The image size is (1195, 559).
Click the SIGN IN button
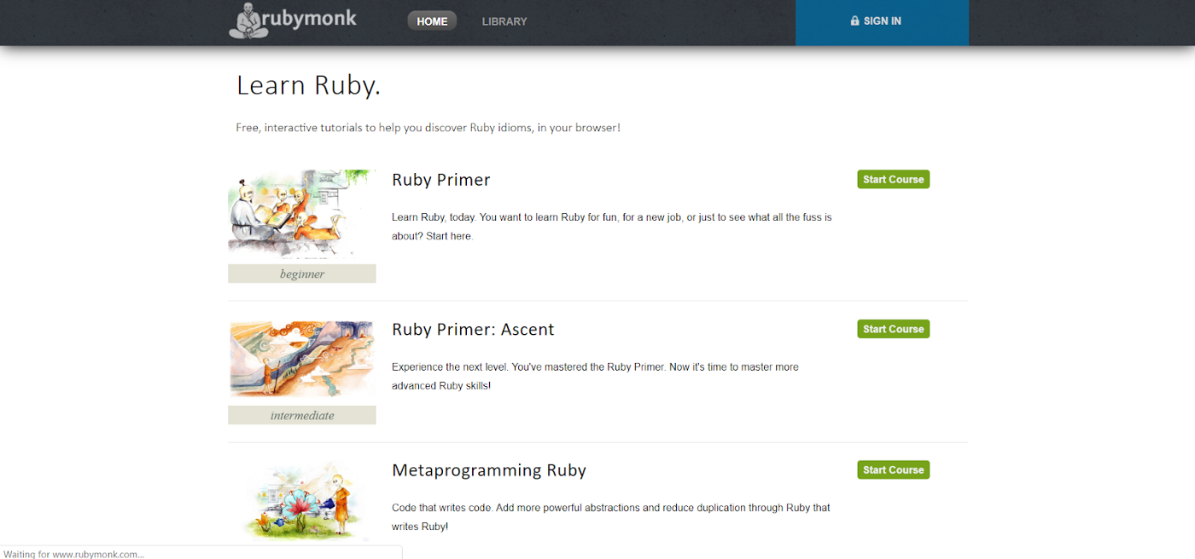882,21
